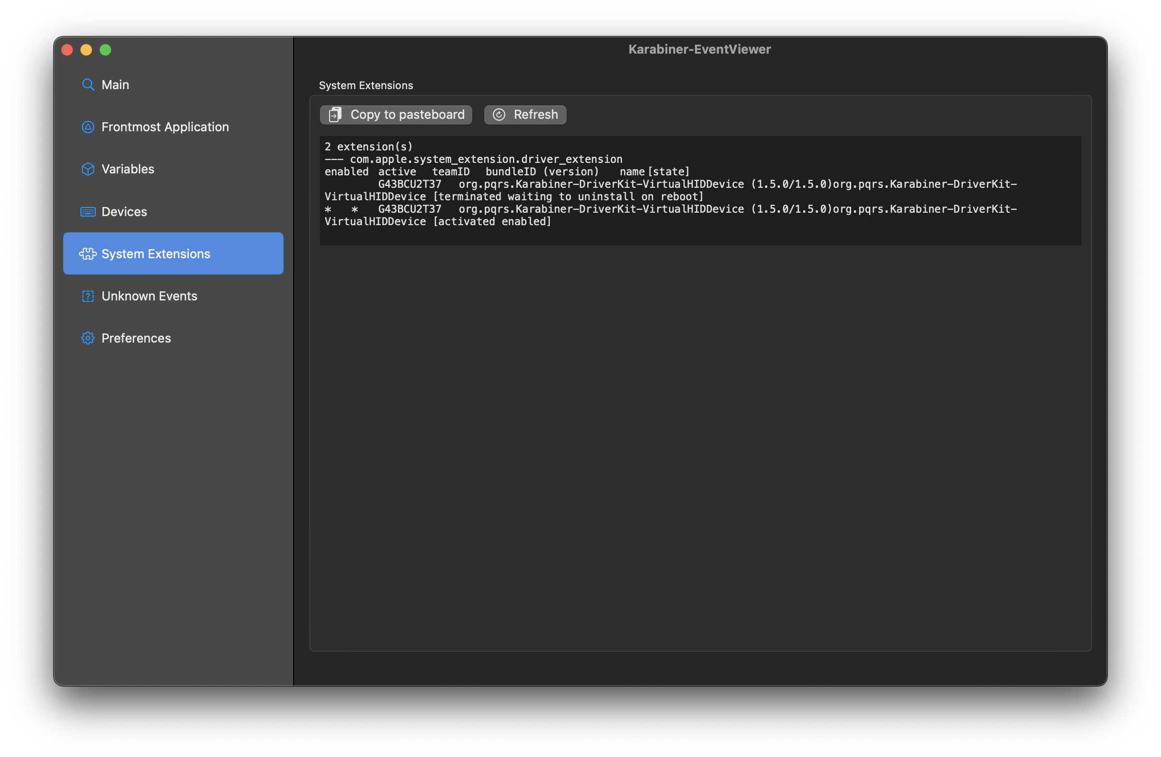Click the Main magnifier icon

pos(88,84)
